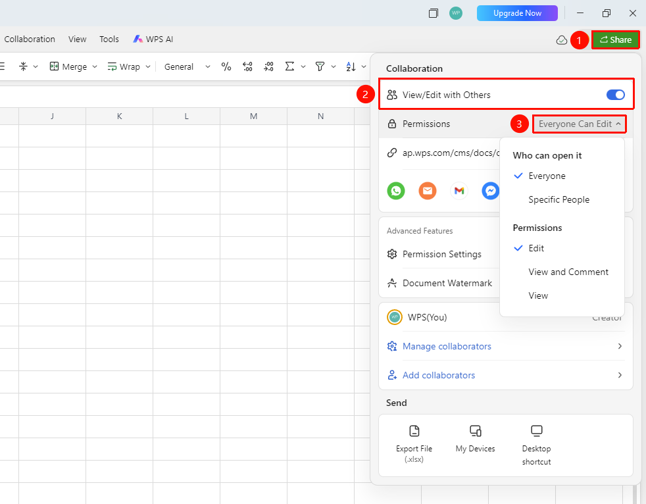Viewport: 646px width, 504px height.
Task: Share the link via WhatsApp icon
Action: (396, 191)
